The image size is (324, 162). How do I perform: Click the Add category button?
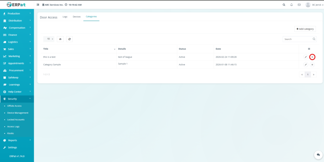[x=305, y=29]
